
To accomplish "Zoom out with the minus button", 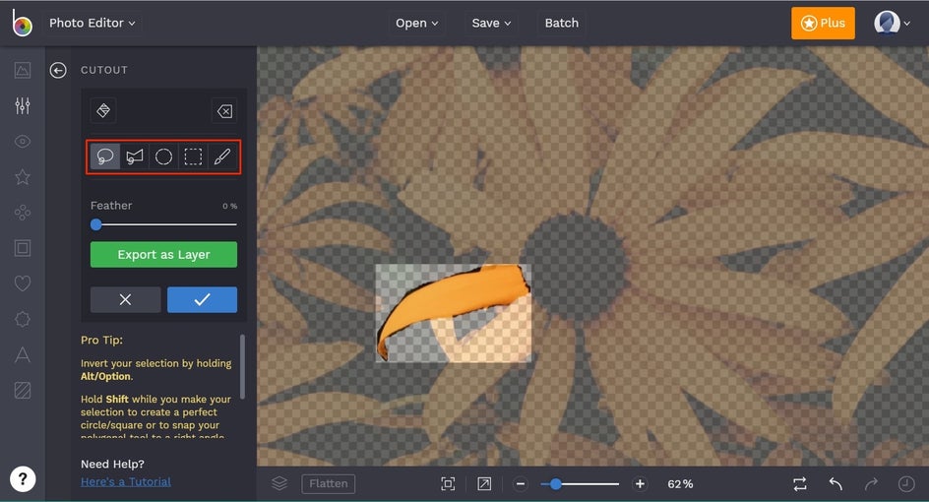I will (521, 483).
